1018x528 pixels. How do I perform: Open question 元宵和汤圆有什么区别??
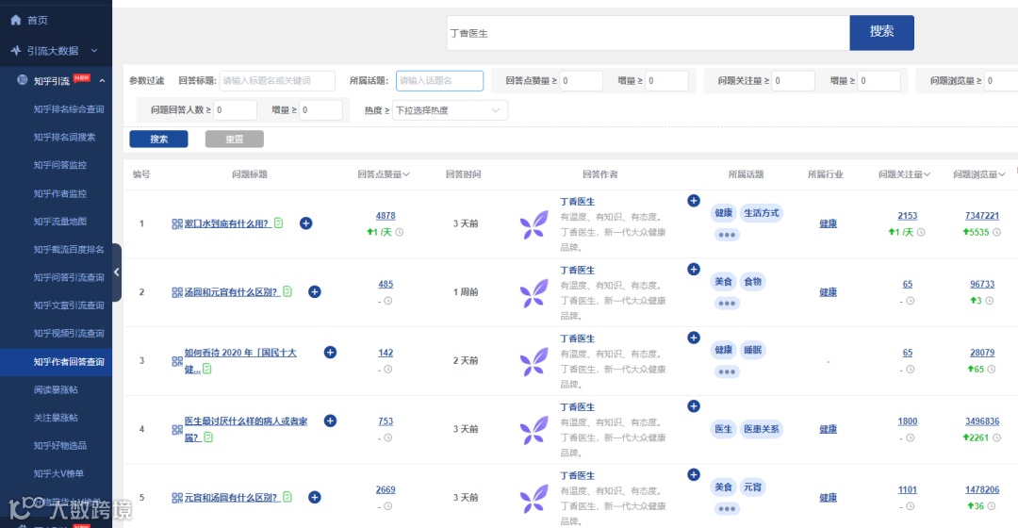click(x=231, y=498)
